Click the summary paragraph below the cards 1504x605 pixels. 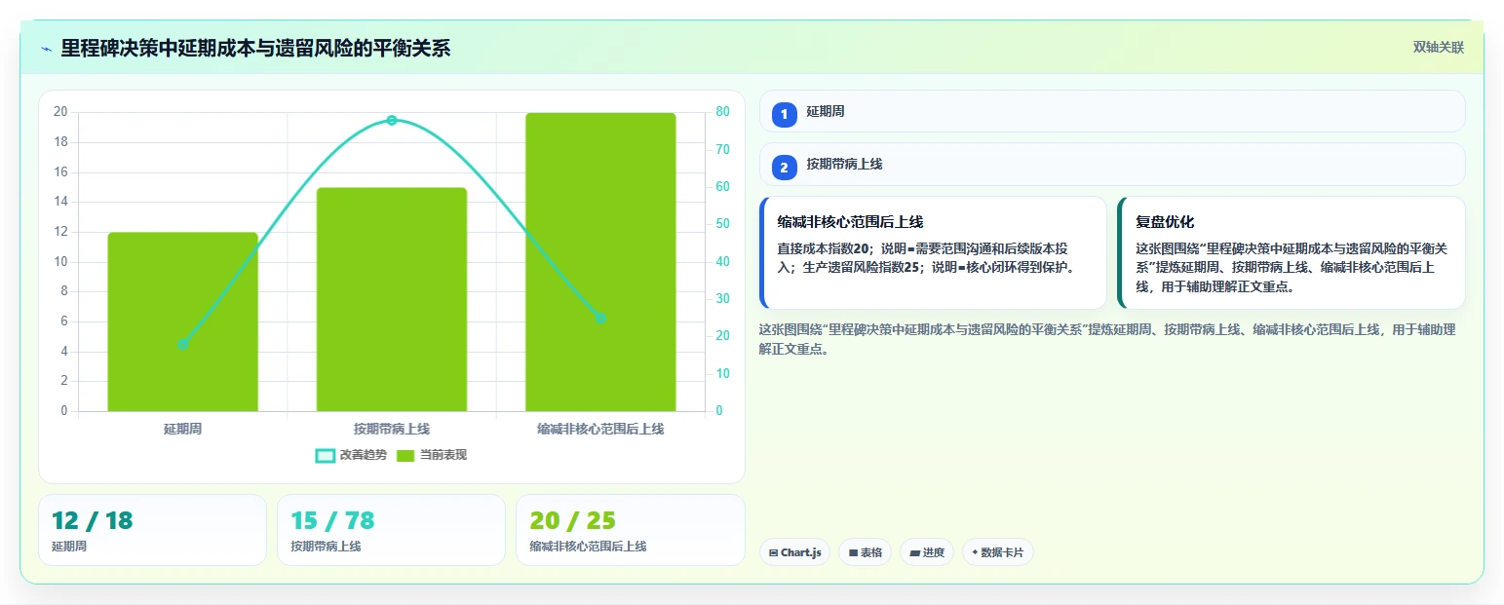(x=1107, y=339)
